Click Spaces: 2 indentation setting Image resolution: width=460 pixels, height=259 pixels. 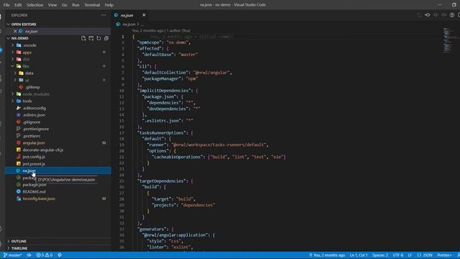380,255
